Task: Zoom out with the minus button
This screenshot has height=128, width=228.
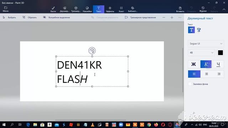Action: coord(164,17)
